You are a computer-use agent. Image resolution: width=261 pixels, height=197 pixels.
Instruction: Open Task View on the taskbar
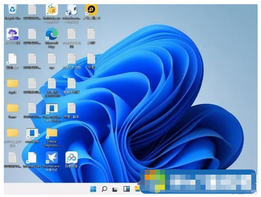pyautogui.click(x=115, y=189)
